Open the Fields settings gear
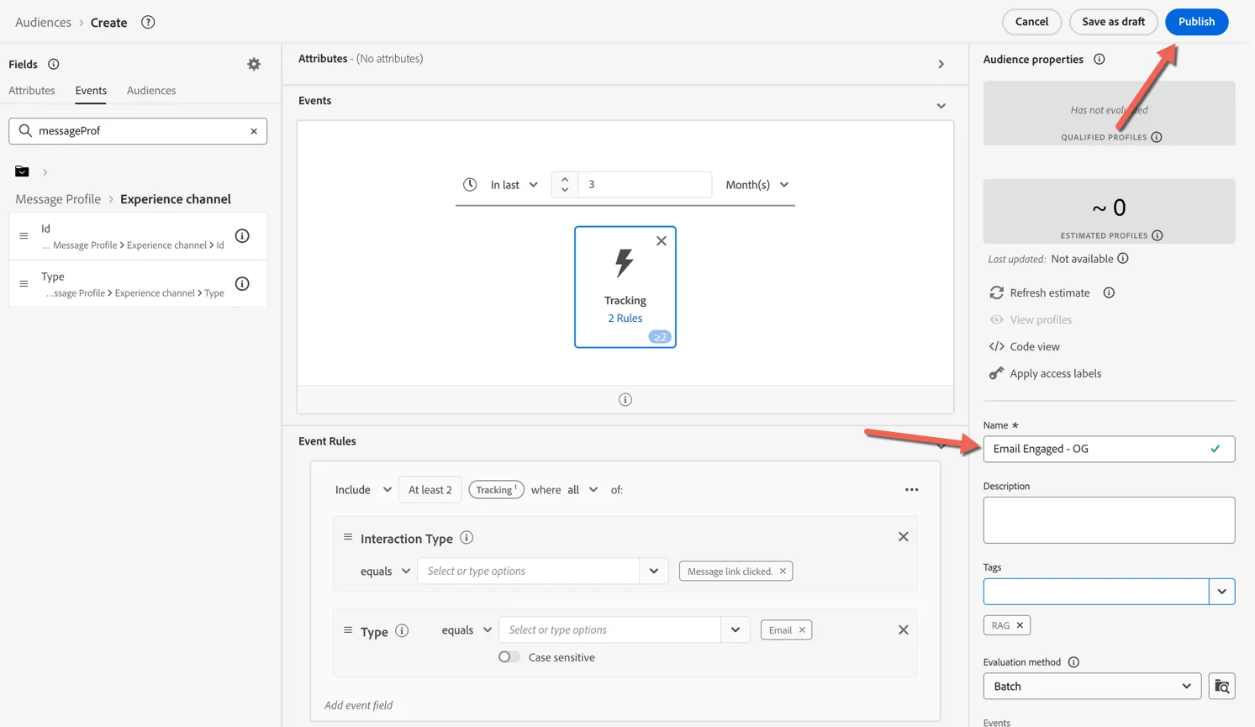Viewport: 1255px width, 727px height. (x=254, y=64)
